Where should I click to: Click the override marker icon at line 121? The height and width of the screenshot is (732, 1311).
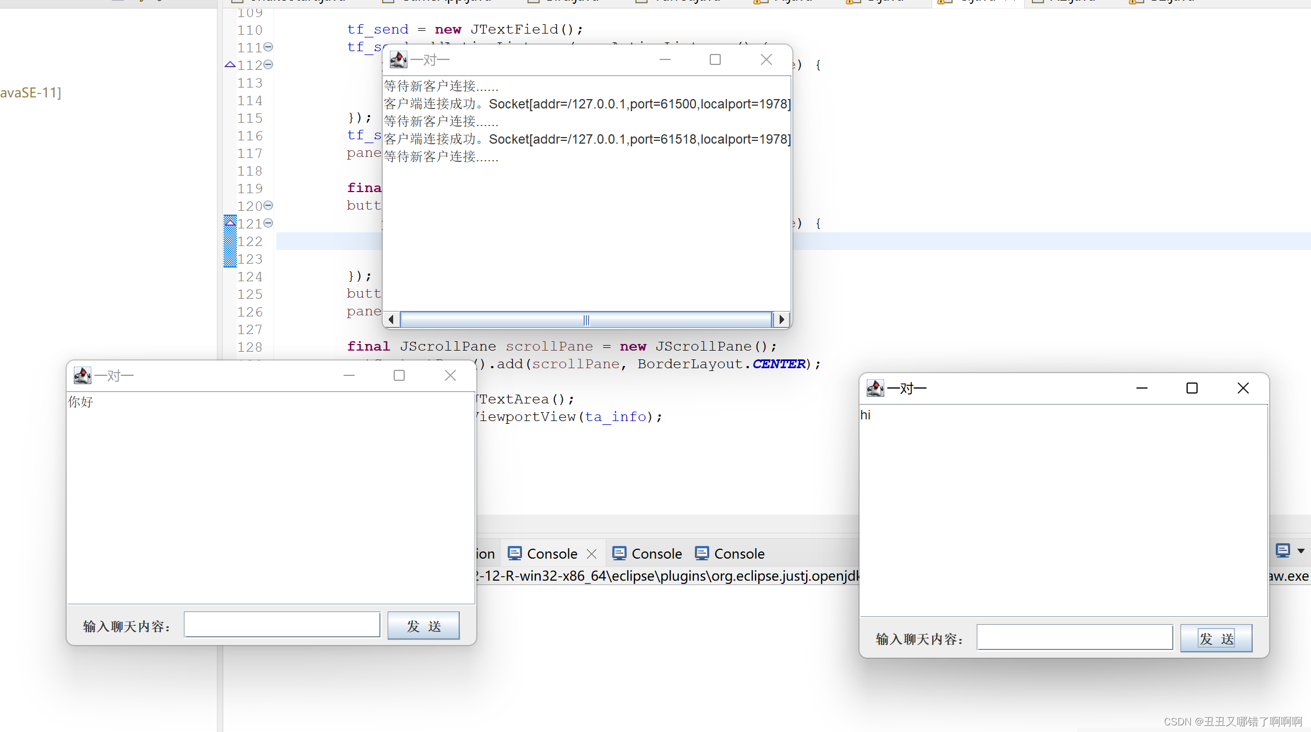coord(230,222)
